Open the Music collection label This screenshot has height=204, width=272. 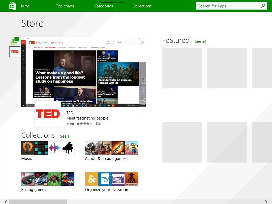tap(27, 159)
